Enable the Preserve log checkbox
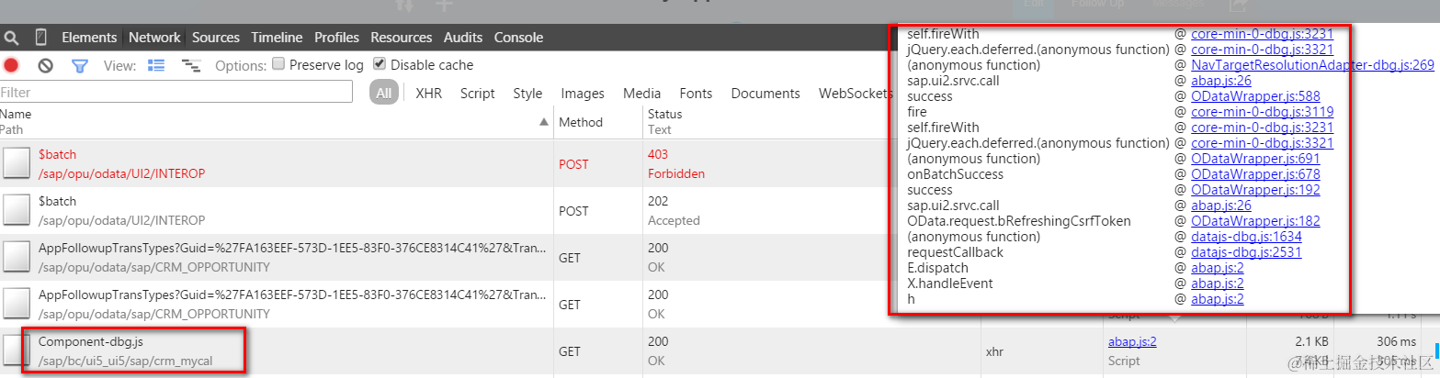The image size is (1440, 378). pos(278,64)
